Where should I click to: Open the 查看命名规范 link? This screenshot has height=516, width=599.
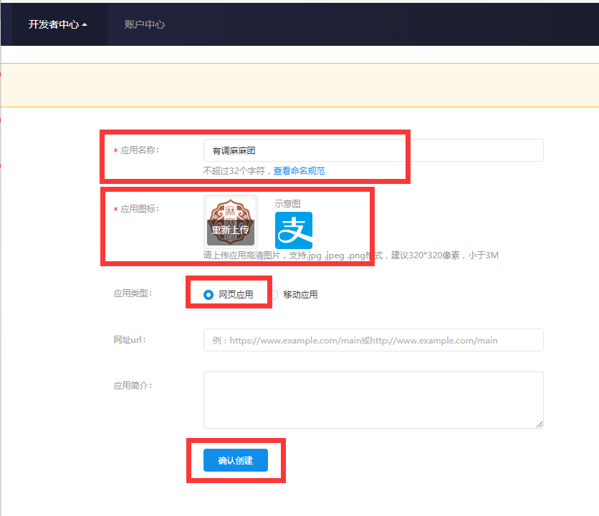click(299, 170)
